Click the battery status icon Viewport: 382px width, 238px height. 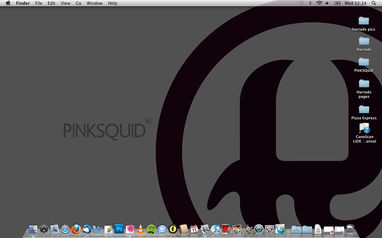(338, 3)
